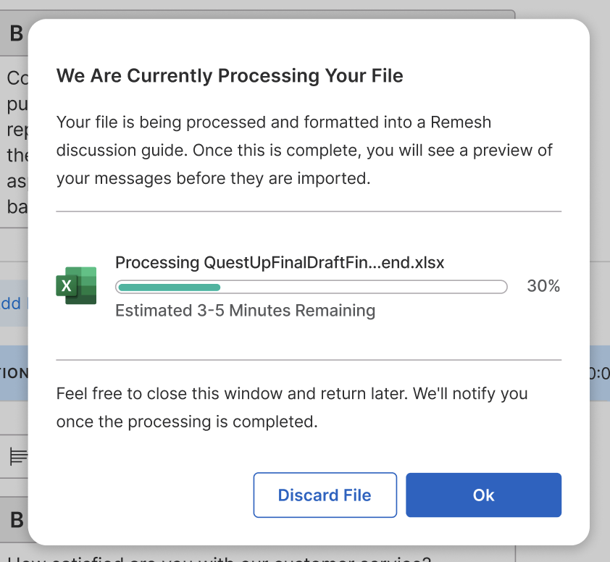Select the file name QuestUpFinalDraftFin...end.xlsx
The image size is (610, 562).
[280, 263]
